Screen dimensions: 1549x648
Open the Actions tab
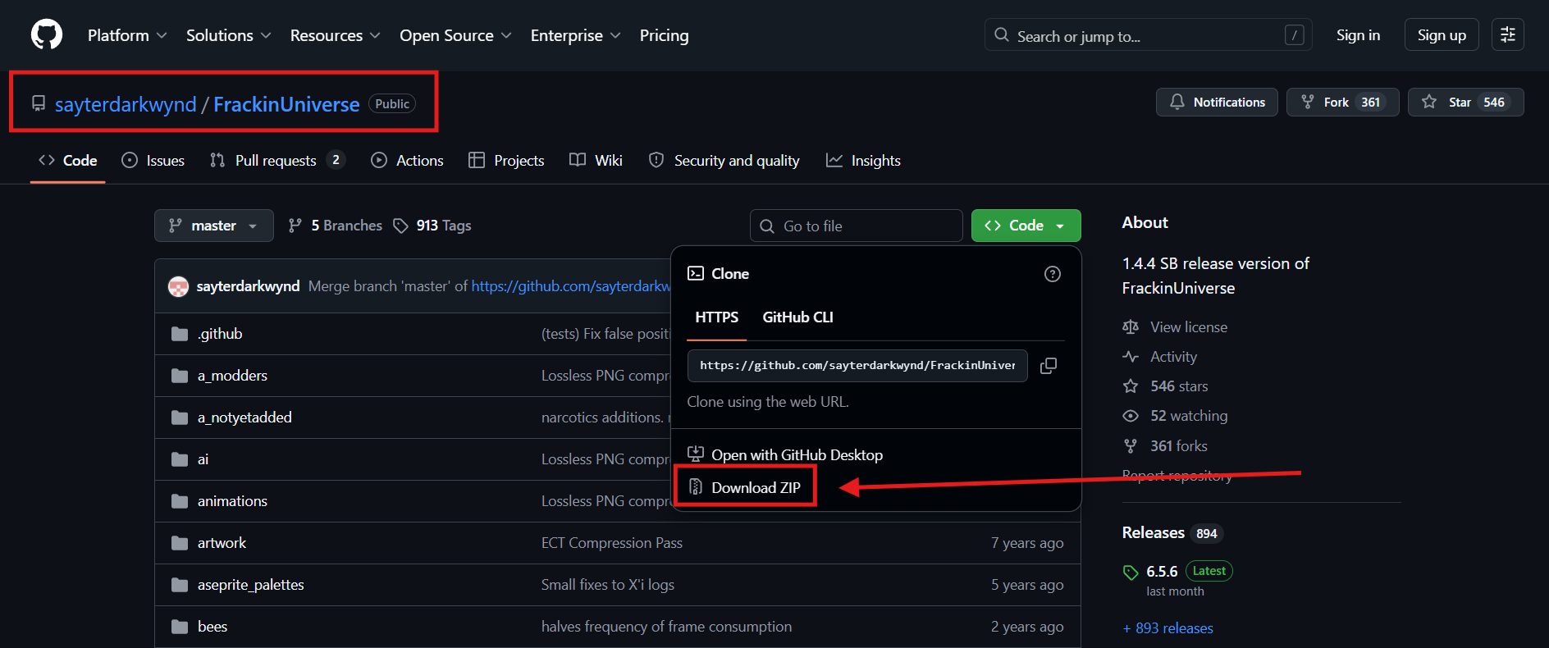[x=407, y=161]
